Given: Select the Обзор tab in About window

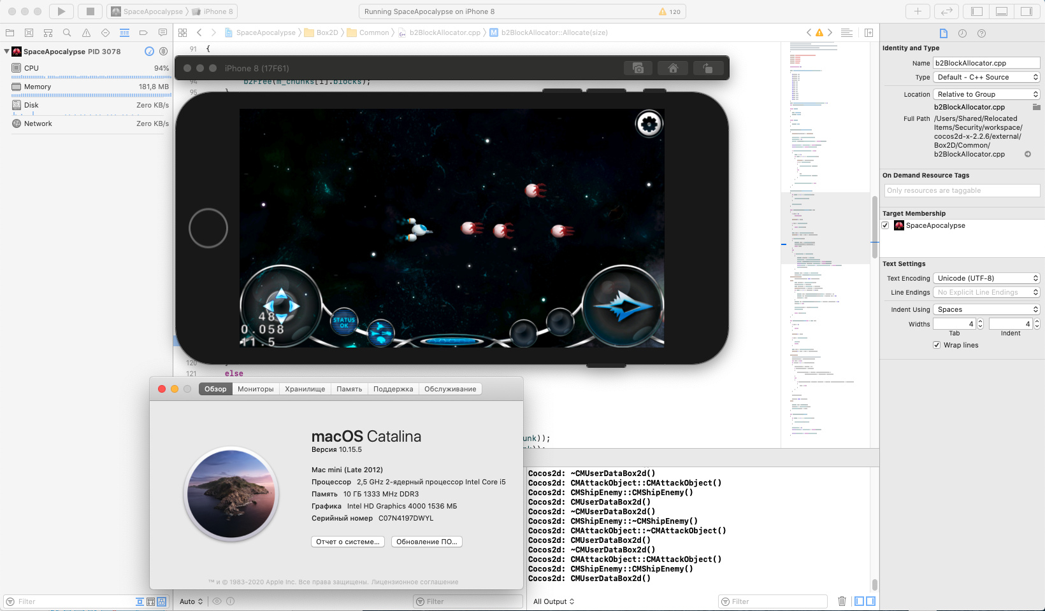Looking at the screenshot, I should pos(215,389).
